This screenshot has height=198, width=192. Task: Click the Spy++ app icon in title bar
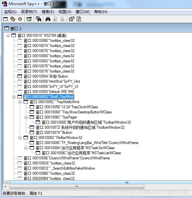[x=4, y=4]
